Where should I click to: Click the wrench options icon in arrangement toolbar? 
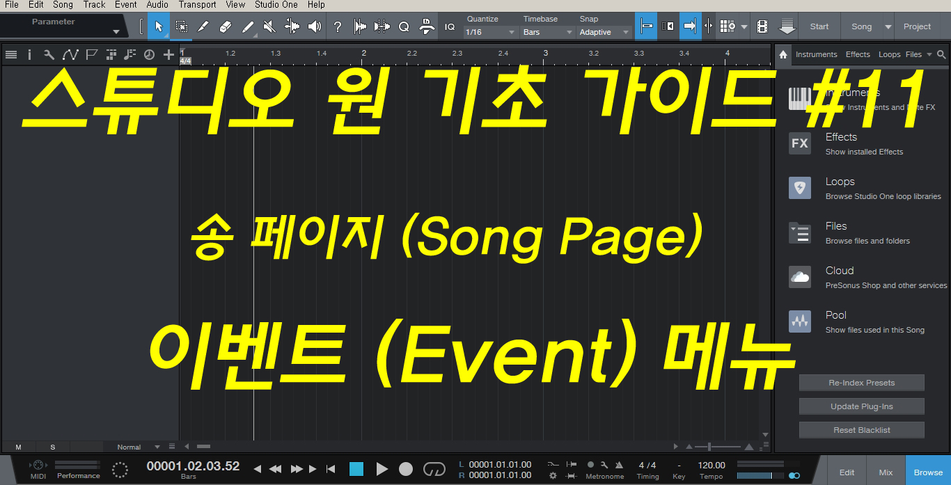point(49,54)
